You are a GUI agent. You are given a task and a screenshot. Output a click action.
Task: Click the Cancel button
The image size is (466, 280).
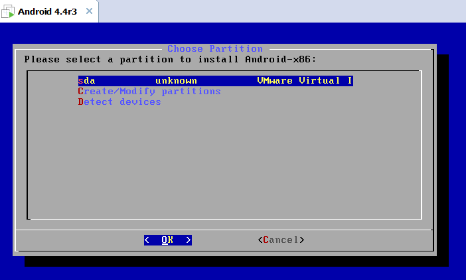click(x=281, y=240)
